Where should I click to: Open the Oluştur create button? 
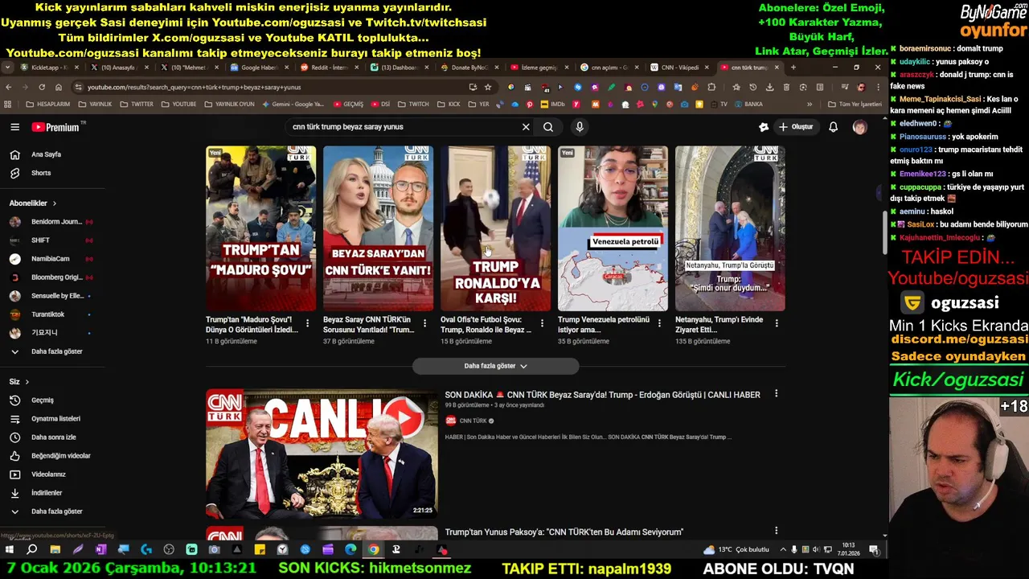click(x=796, y=127)
